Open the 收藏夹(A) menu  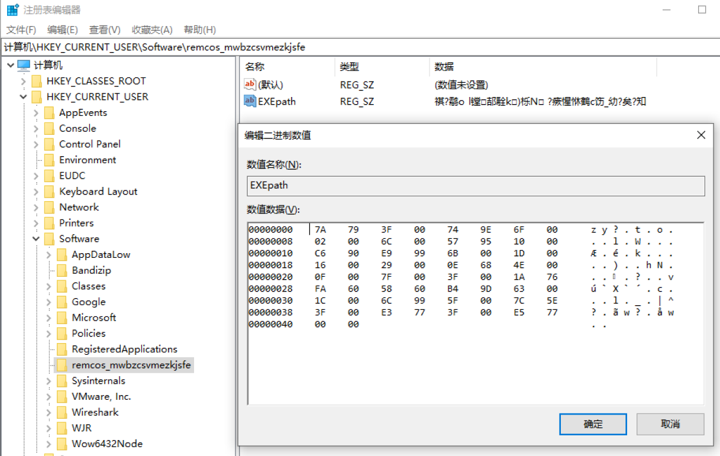point(152,30)
